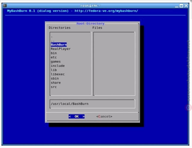Viewport: 192px width, 148px height.
Task: Close the root@rhl terminal window
Action: point(186,6)
